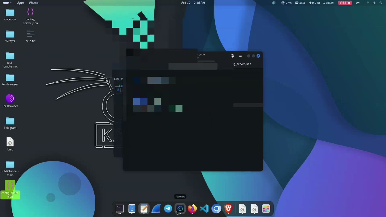Select the Tor Browser launcher icon

point(10,101)
